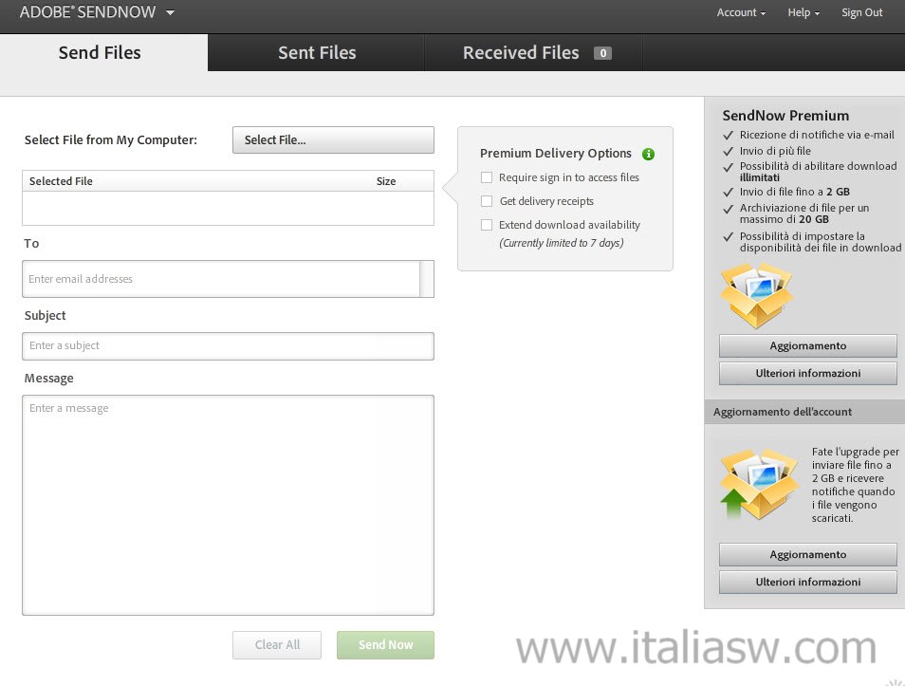Click the "Invio di più file" text
This screenshot has width=905, height=686.
pos(775,151)
